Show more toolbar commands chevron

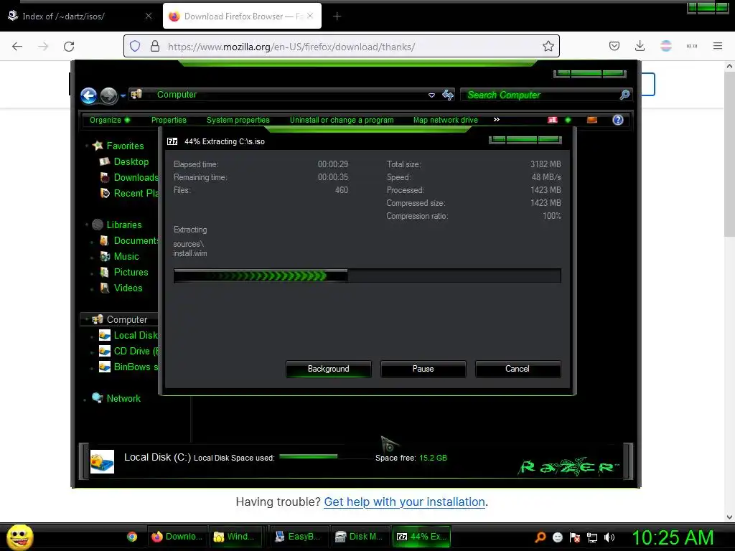click(x=497, y=120)
